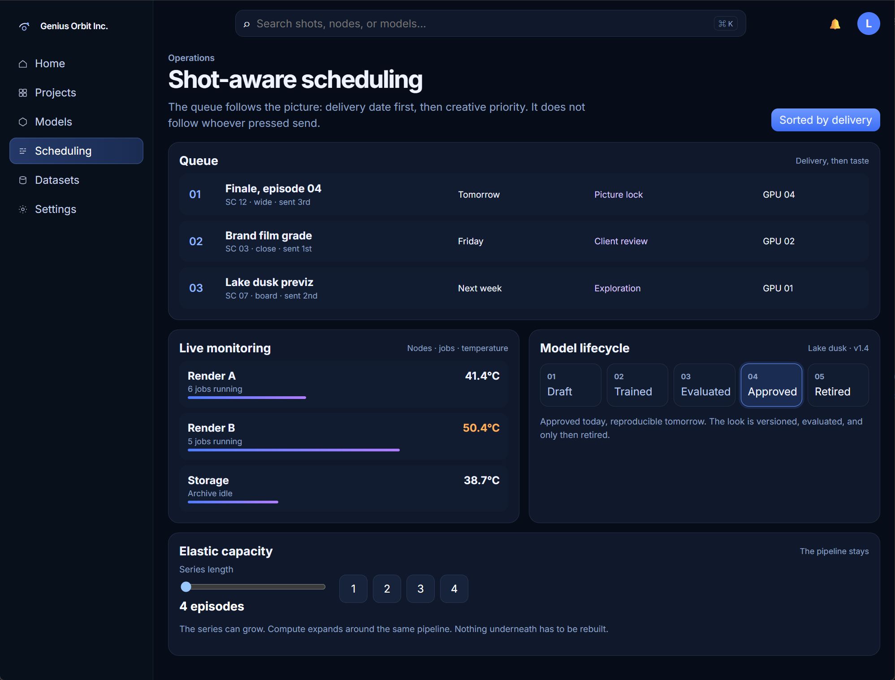Focus the search shots, nodes, models field

pos(490,24)
